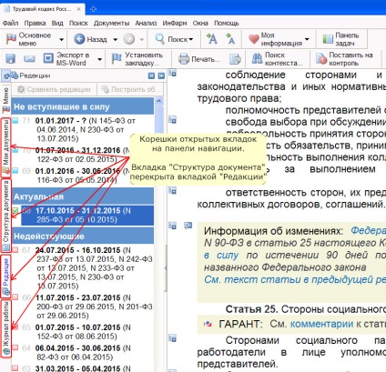The height and width of the screenshot is (372, 386).
Task: Click margin icon beside 'свобода выбора'
Action: point(172,120)
